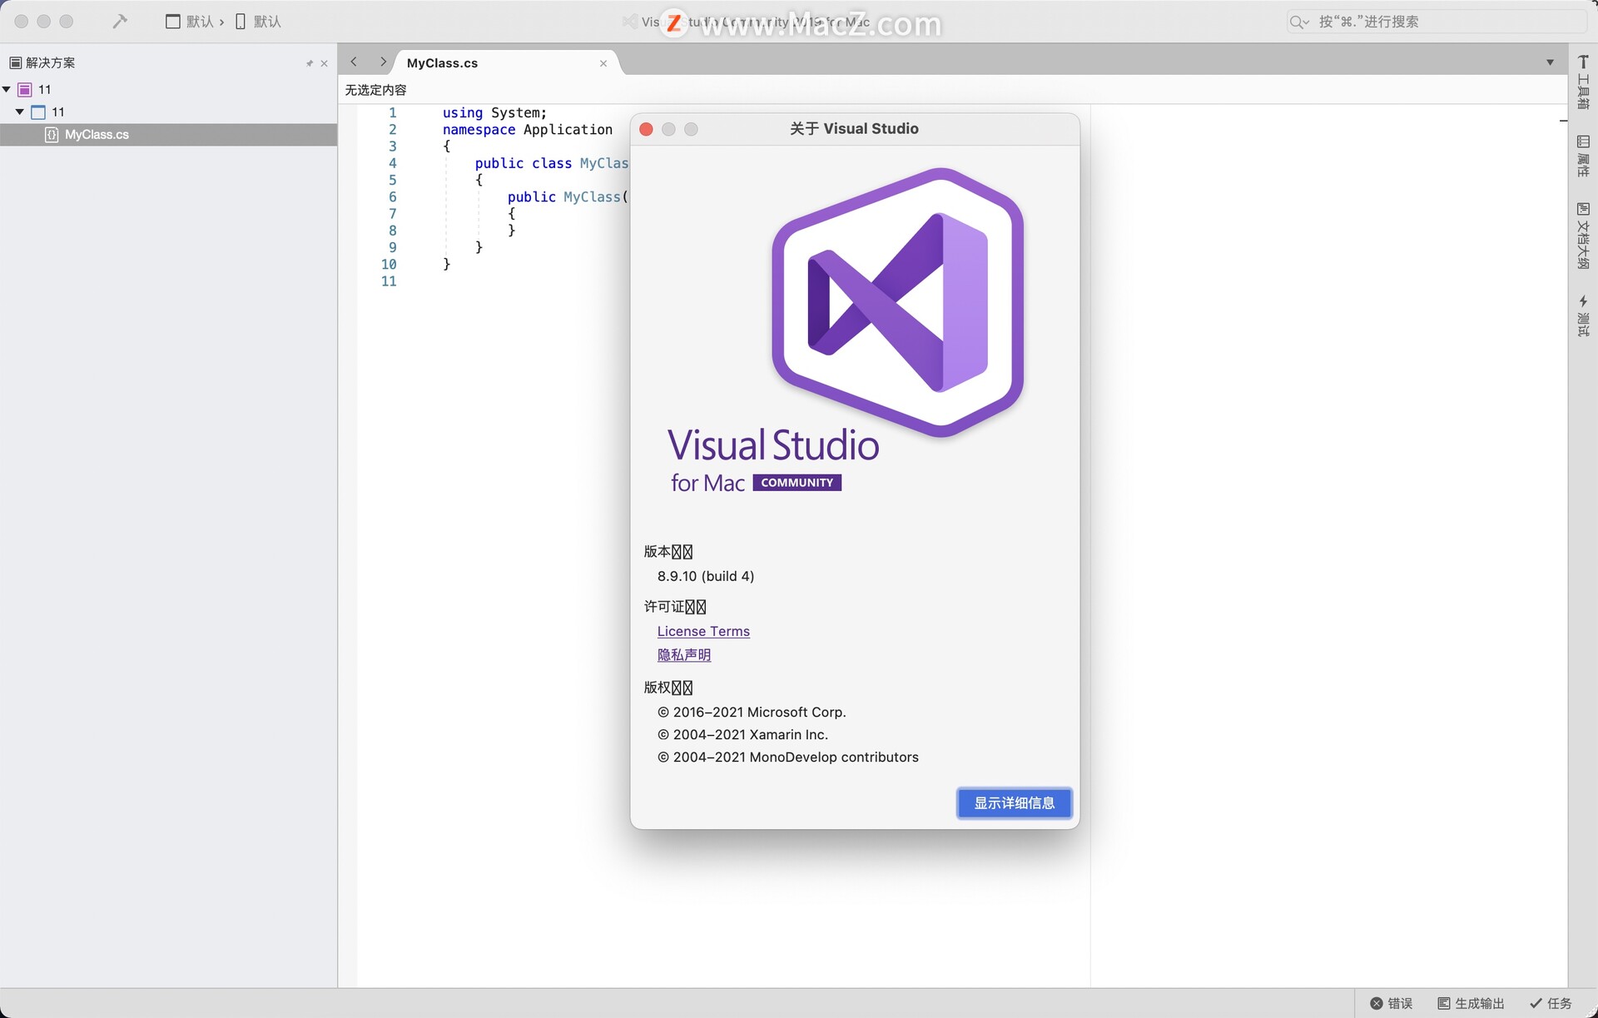This screenshot has height=1018, width=1598.
Task: Open the document tab list dropdown
Action: (1550, 62)
